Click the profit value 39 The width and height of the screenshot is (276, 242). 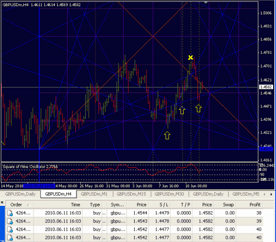(259, 221)
